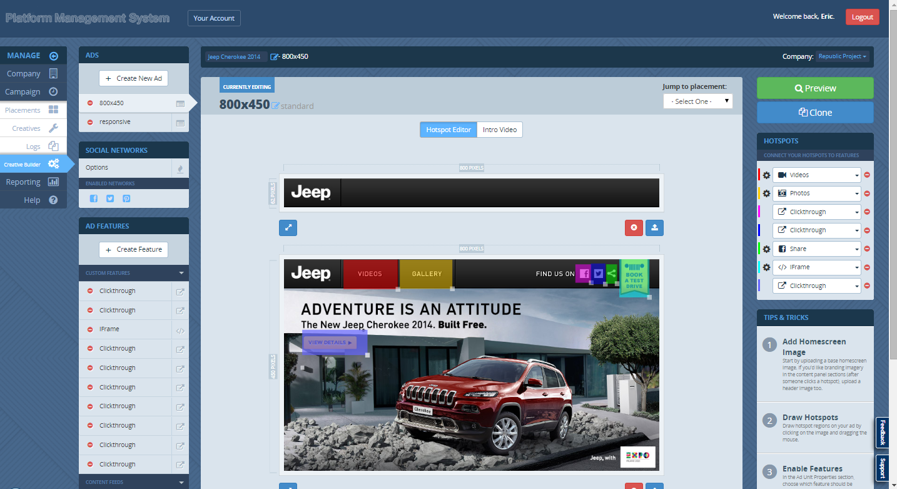
Task: Enable the Facebook social network
Action: pyautogui.click(x=93, y=198)
